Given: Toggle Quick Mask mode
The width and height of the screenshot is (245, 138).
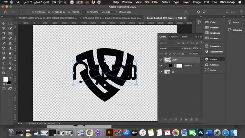Looking at the screenshot, I should coord(4,89).
